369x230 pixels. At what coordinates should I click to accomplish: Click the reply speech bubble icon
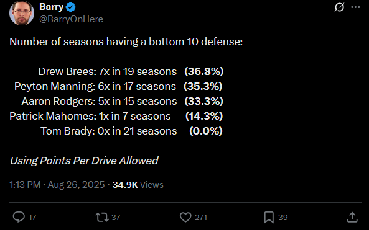click(19, 217)
